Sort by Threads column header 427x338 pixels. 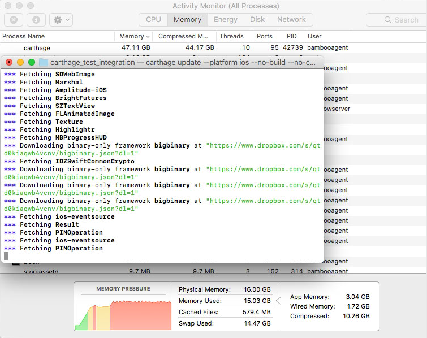coord(234,36)
